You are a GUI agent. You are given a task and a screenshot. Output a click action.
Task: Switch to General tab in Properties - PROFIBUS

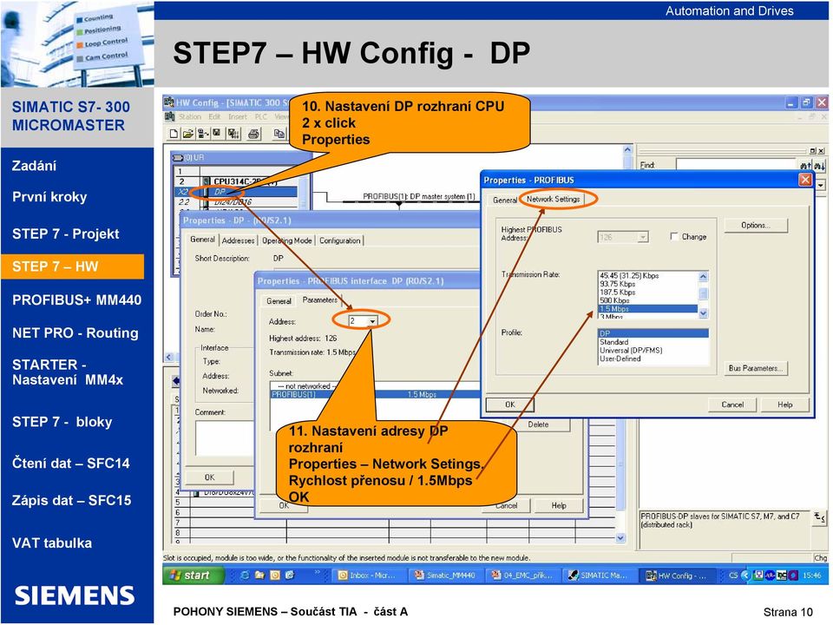pos(504,200)
